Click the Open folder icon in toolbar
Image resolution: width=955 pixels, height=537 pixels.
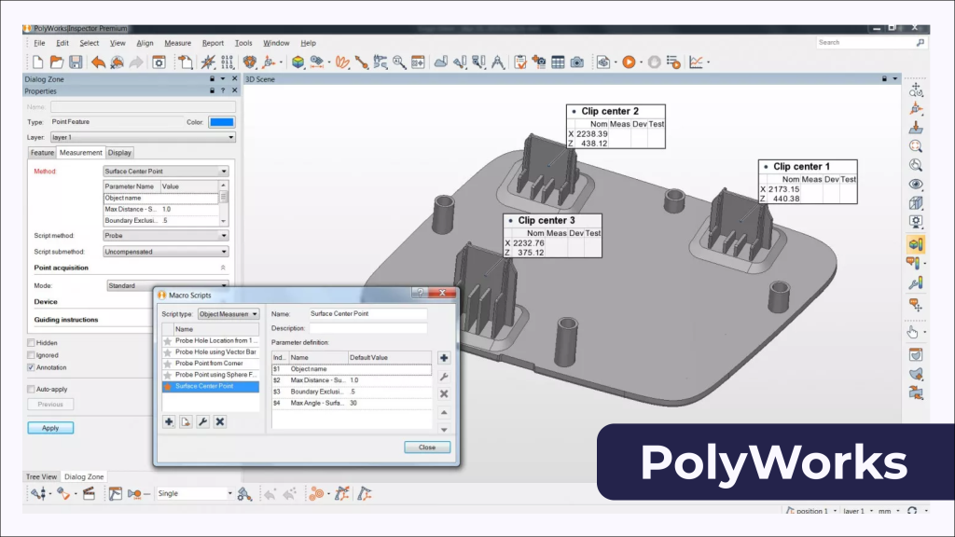[56, 62]
